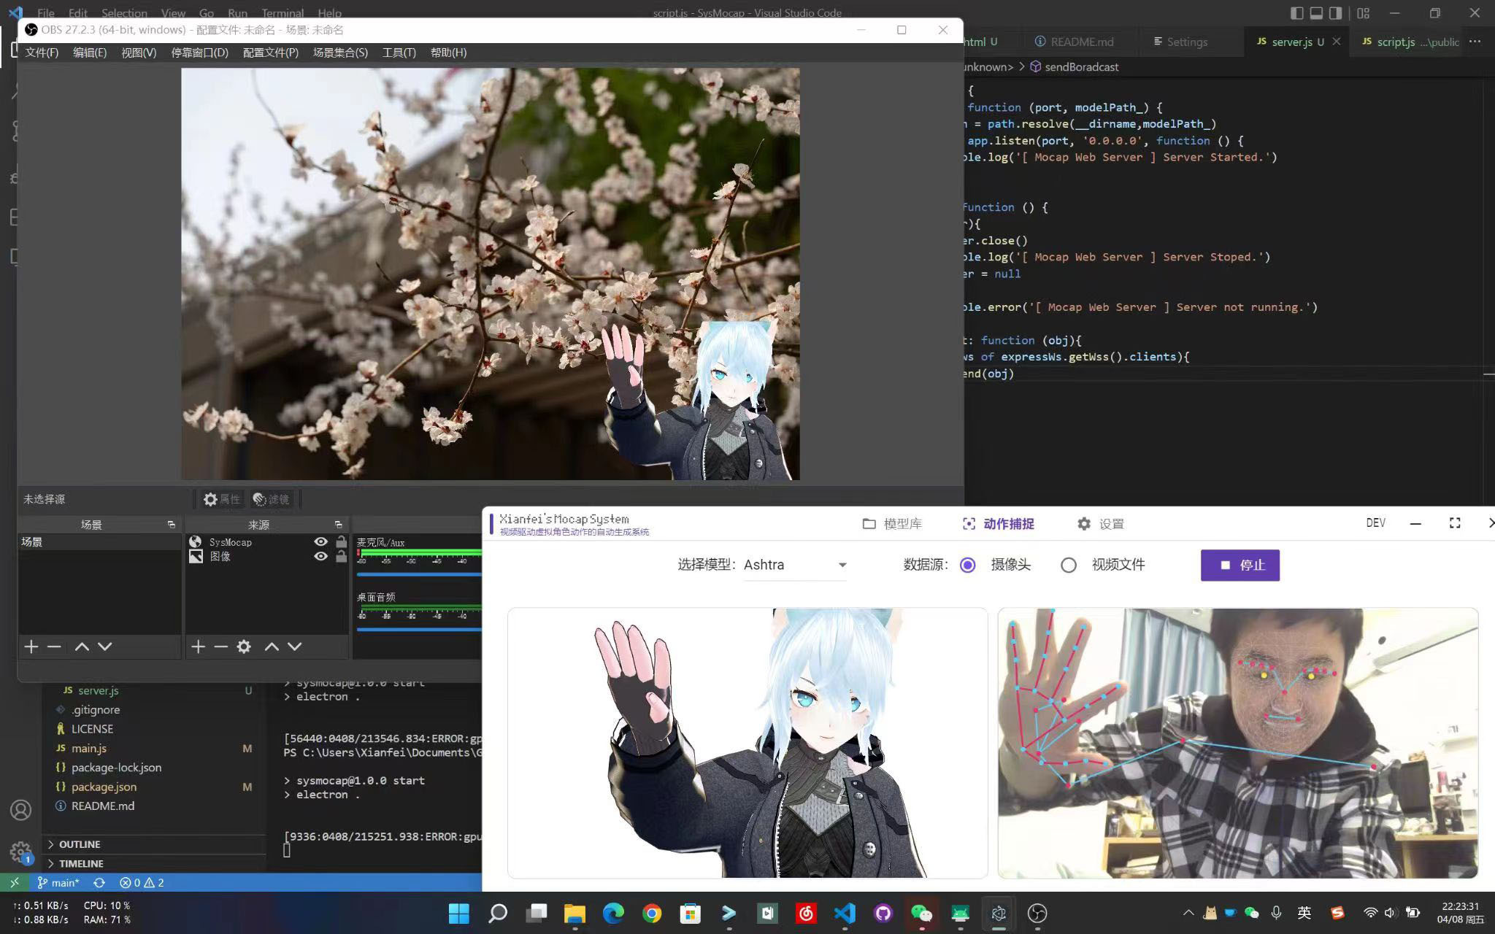Open the Ashtra model dropdown
This screenshot has height=934, width=1495.
pos(795,565)
